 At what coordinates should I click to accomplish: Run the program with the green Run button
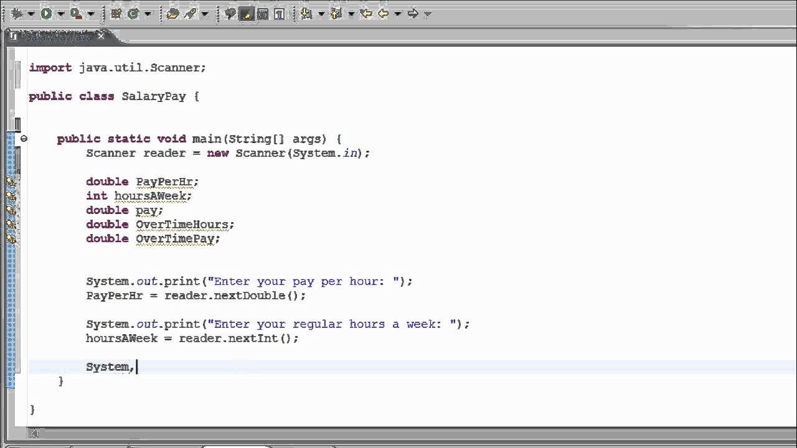47,13
